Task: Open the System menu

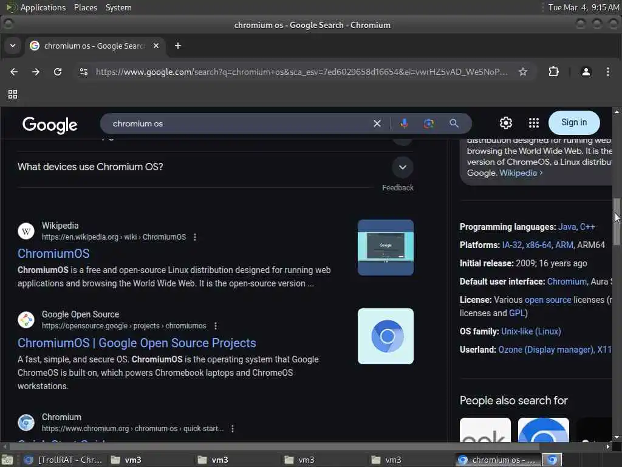Action: tap(118, 7)
